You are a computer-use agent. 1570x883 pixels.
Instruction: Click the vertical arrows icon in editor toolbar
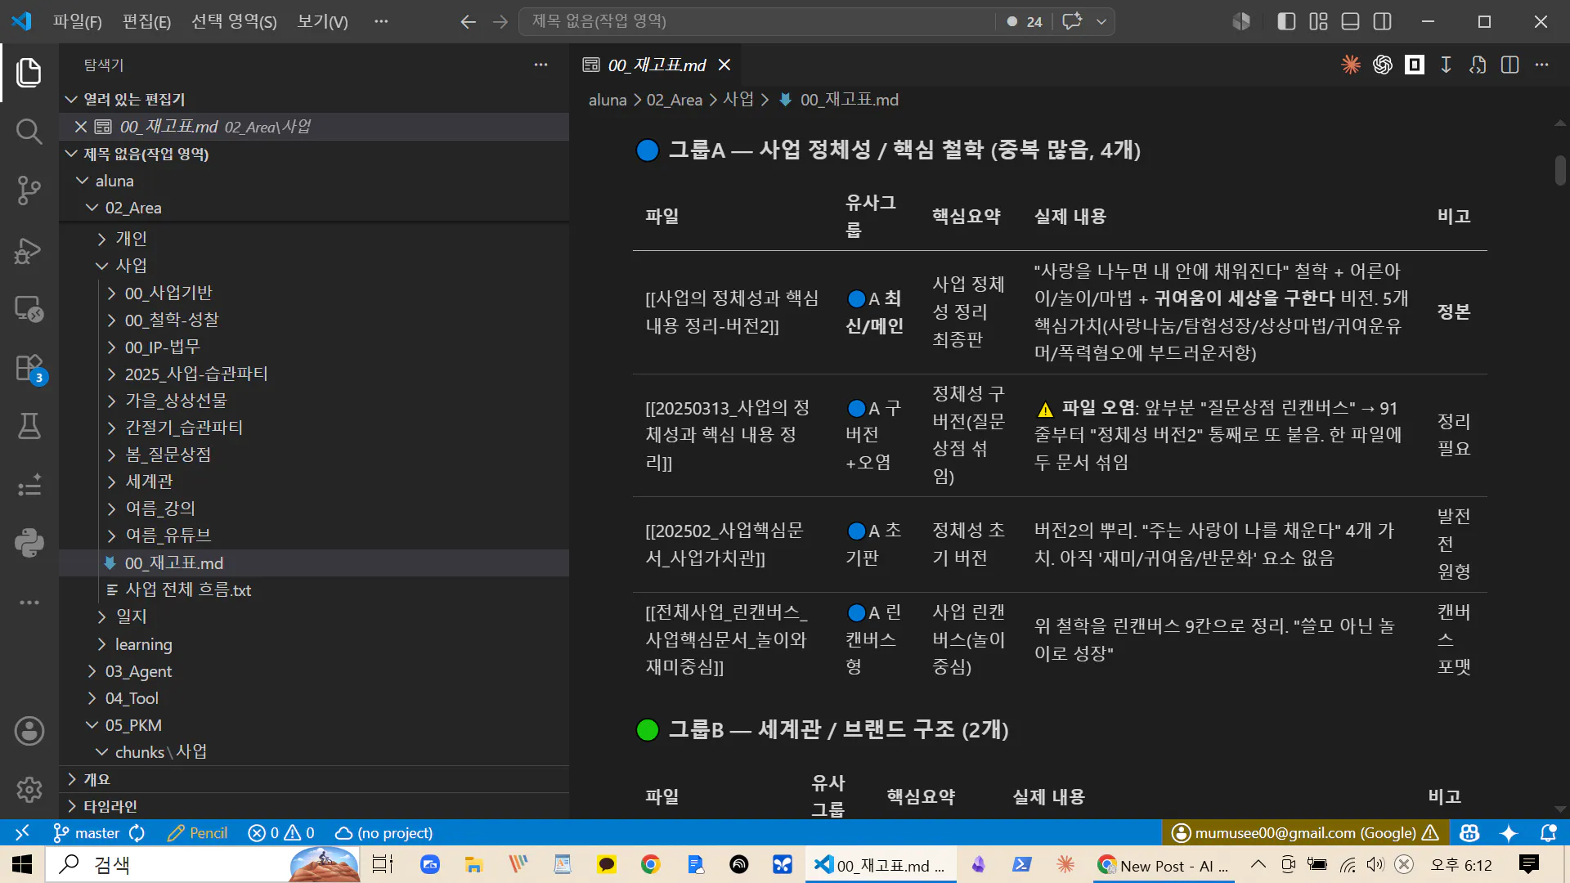(1446, 65)
